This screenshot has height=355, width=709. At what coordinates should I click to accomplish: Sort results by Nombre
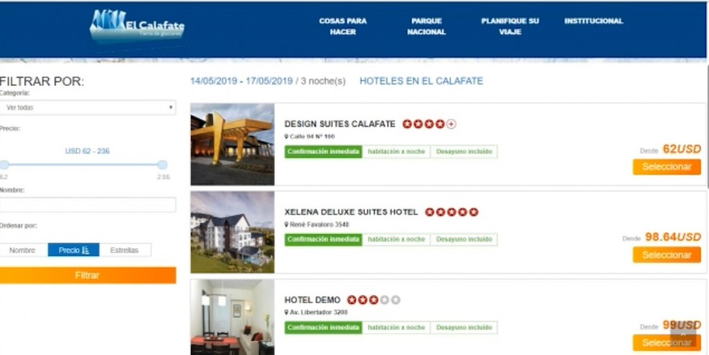[22, 250]
